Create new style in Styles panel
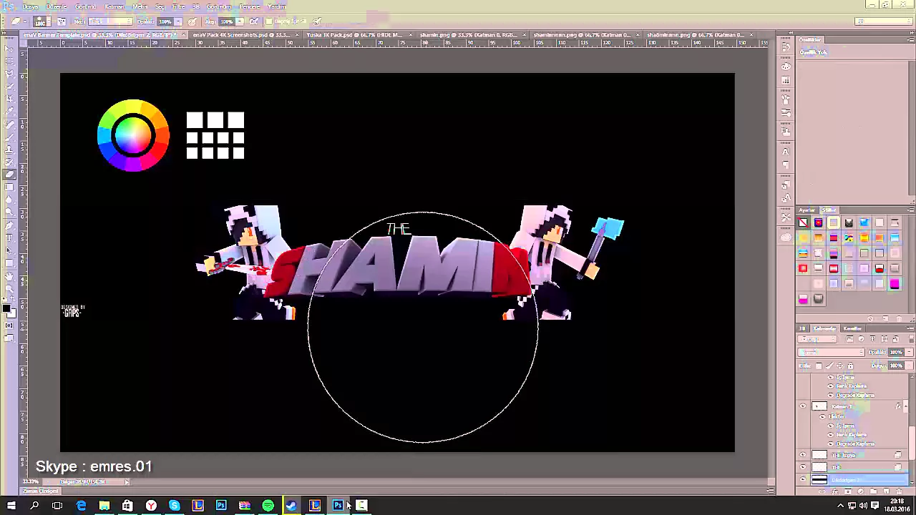 coord(885,319)
